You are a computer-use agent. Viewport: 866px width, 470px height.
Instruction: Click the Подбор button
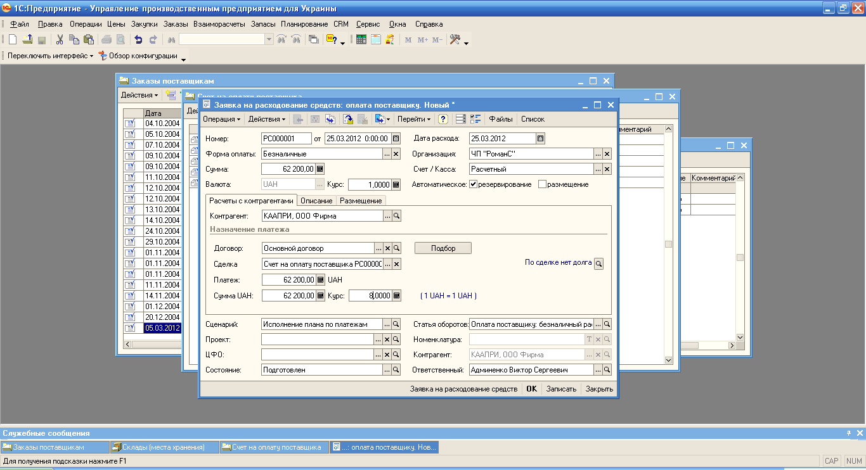[x=443, y=248]
